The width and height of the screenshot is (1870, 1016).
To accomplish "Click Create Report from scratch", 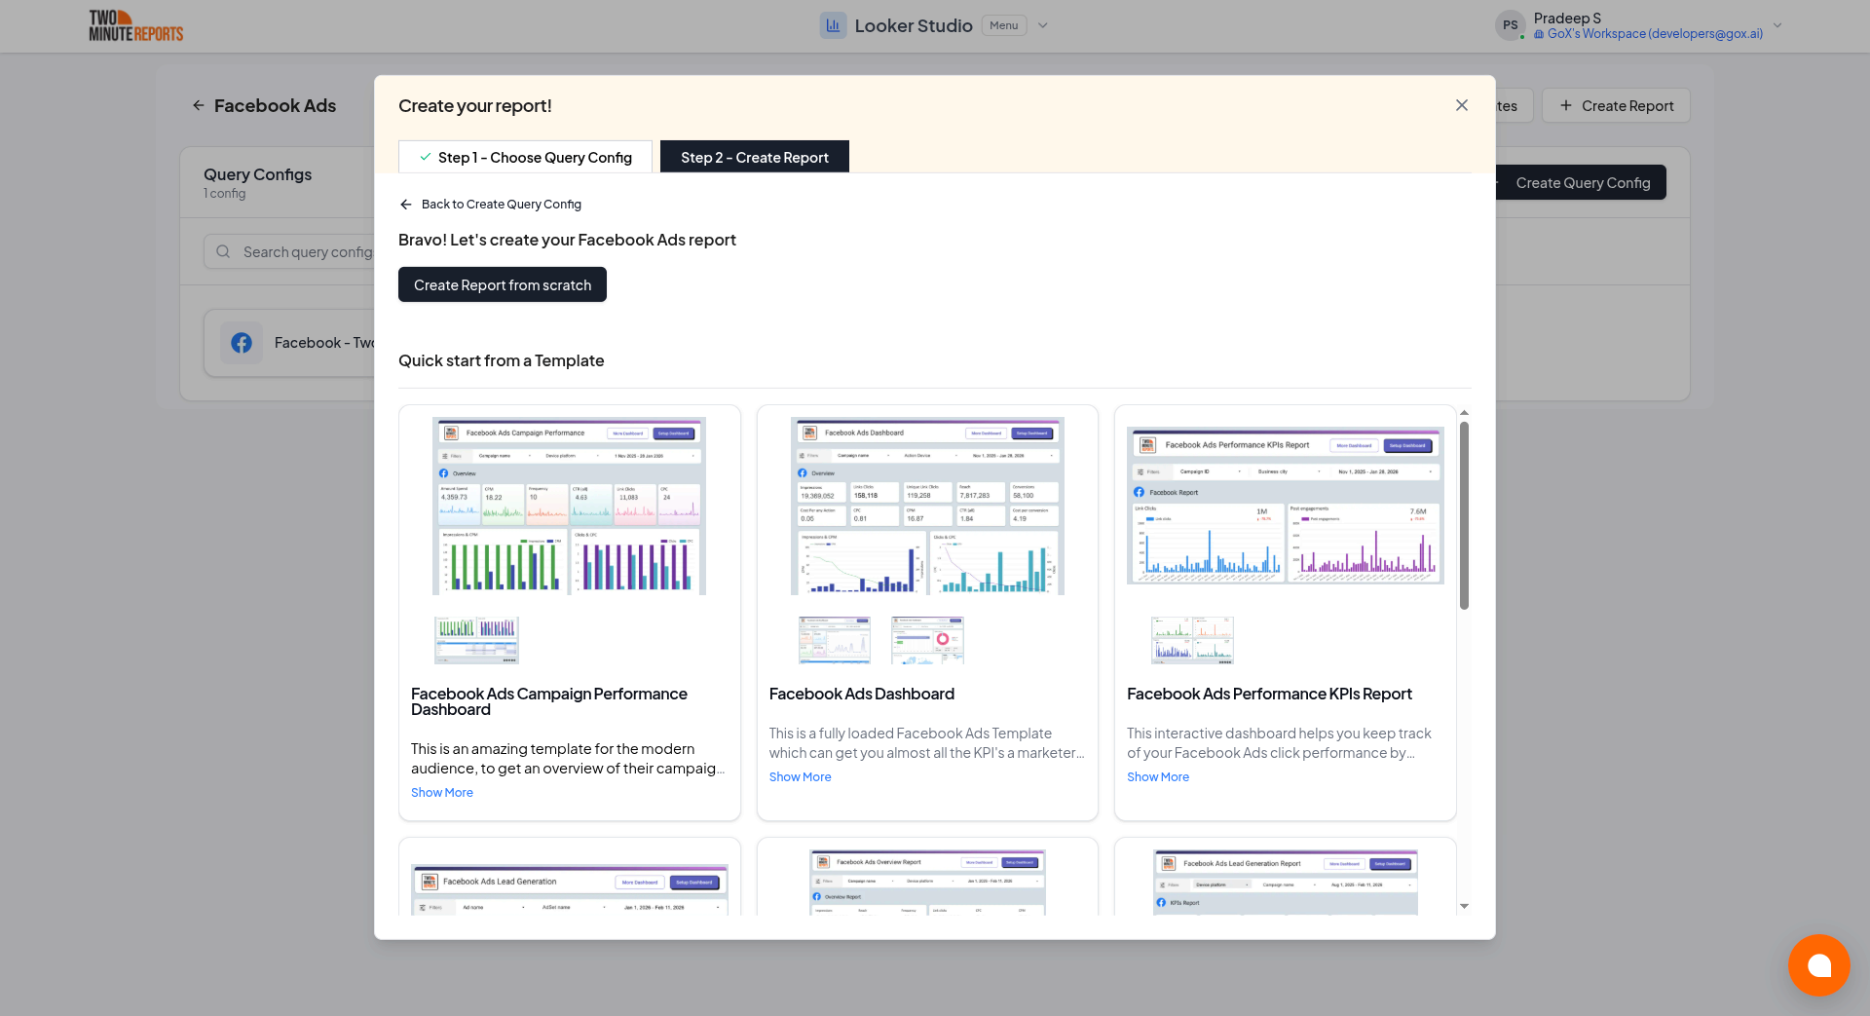I will click(502, 284).
